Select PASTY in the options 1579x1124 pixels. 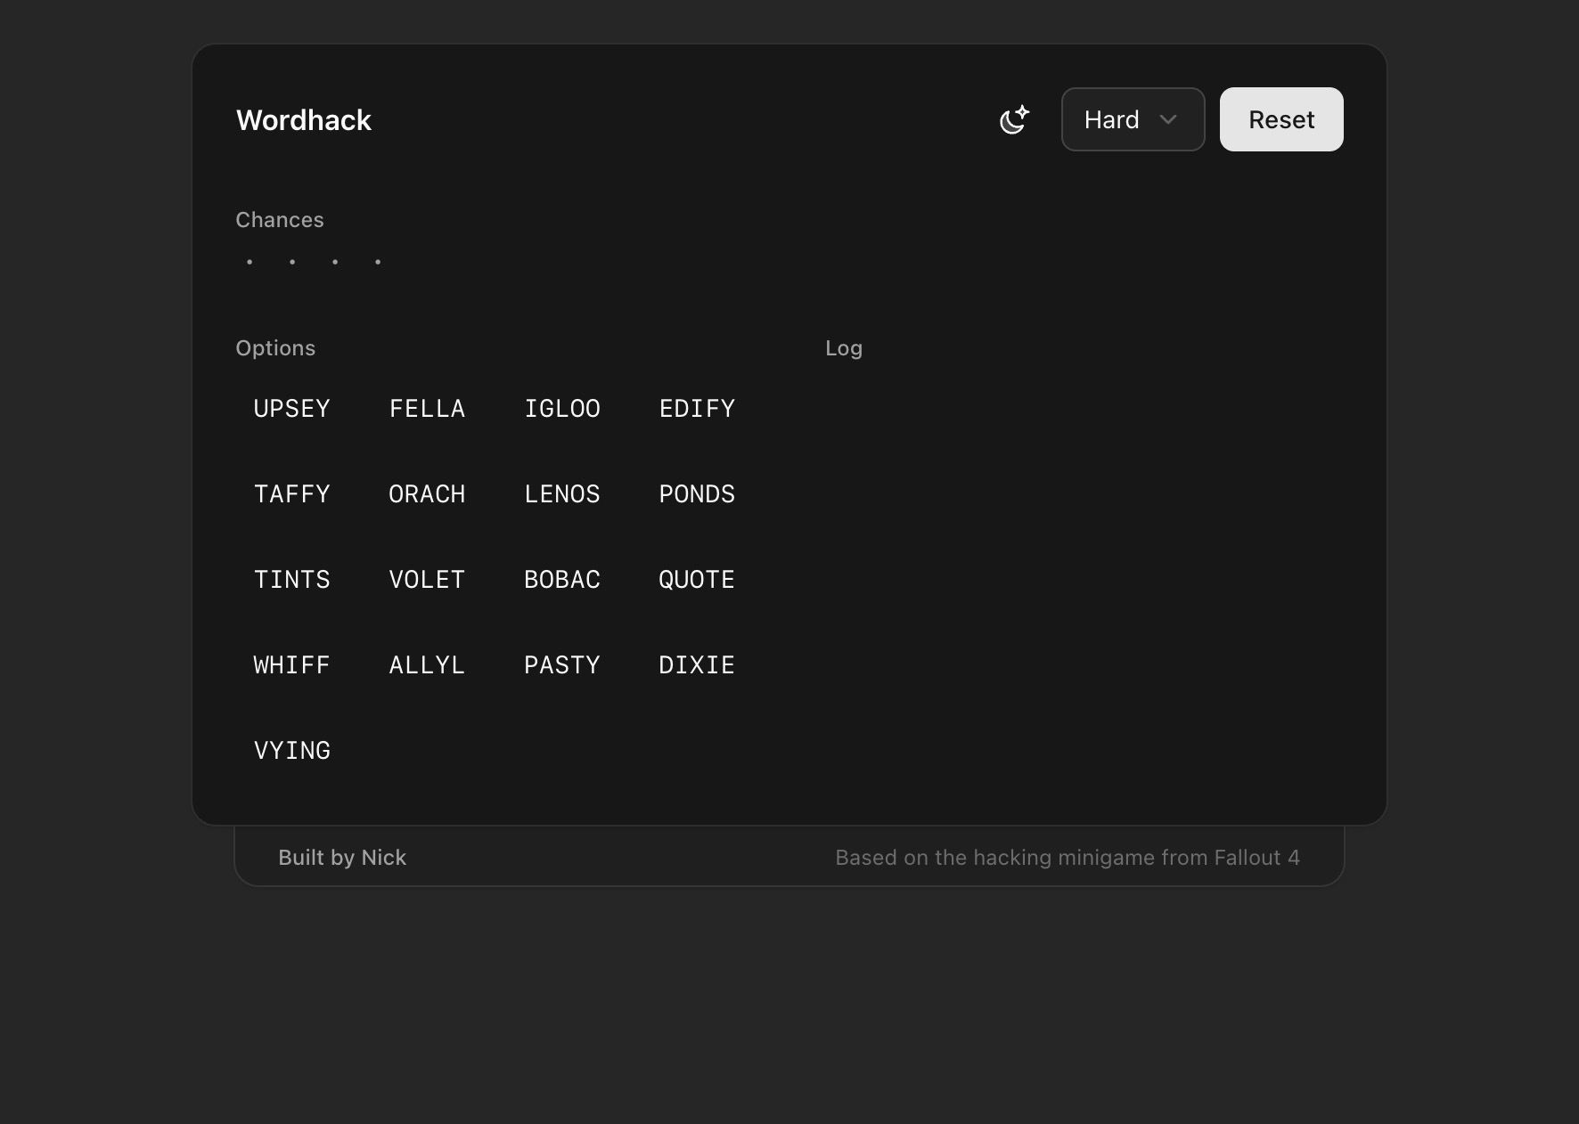click(562, 664)
